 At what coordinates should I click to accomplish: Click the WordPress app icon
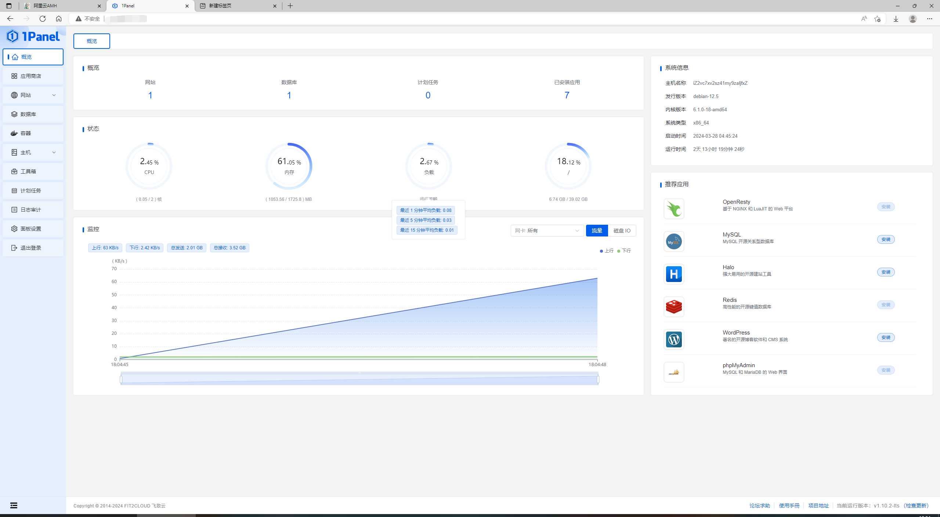674,339
